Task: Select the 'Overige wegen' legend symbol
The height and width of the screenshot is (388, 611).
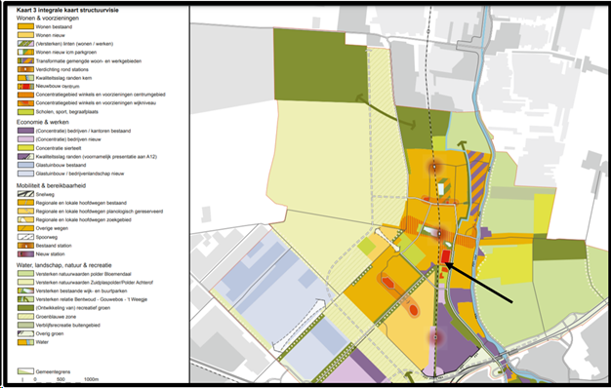Action: click(x=25, y=229)
